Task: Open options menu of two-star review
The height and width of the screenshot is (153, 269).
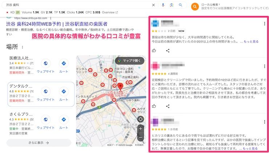Action: [265, 24]
